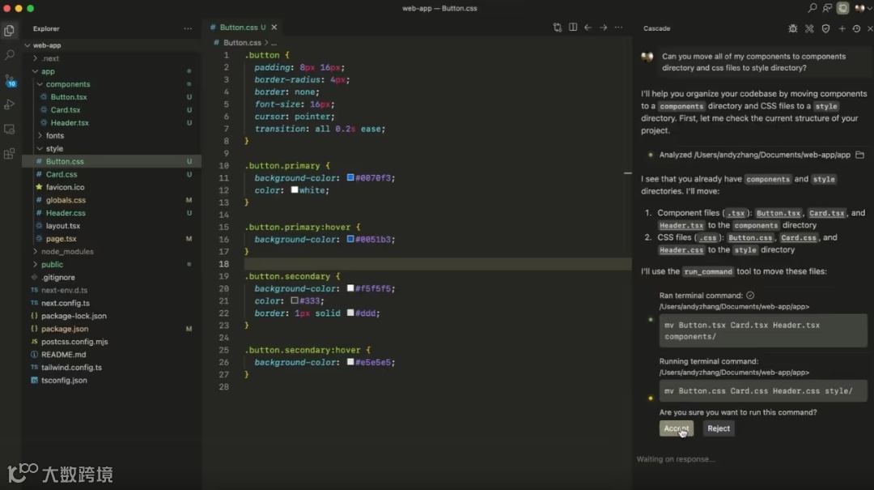The width and height of the screenshot is (874, 490).
Task: Open the Search activity bar icon
Action: coord(10,55)
